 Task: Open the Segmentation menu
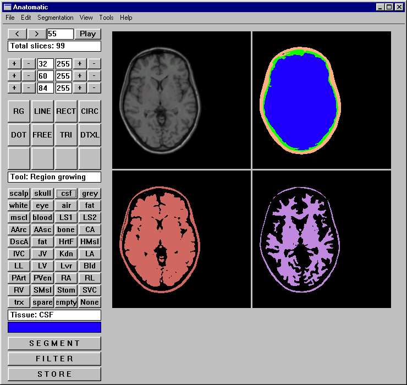[x=56, y=18]
